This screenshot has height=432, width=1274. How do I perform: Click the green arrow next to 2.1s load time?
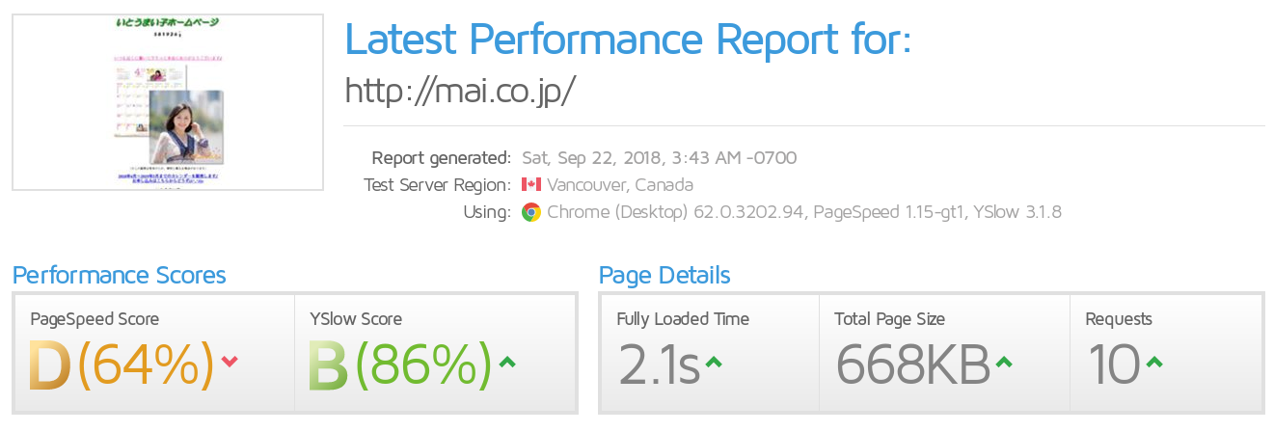[714, 362]
